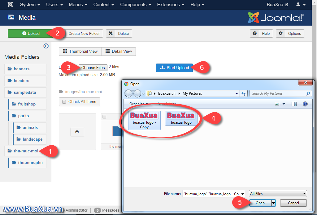Click the Media page header icon
This screenshot has height=215, width=317.
point(11,17)
